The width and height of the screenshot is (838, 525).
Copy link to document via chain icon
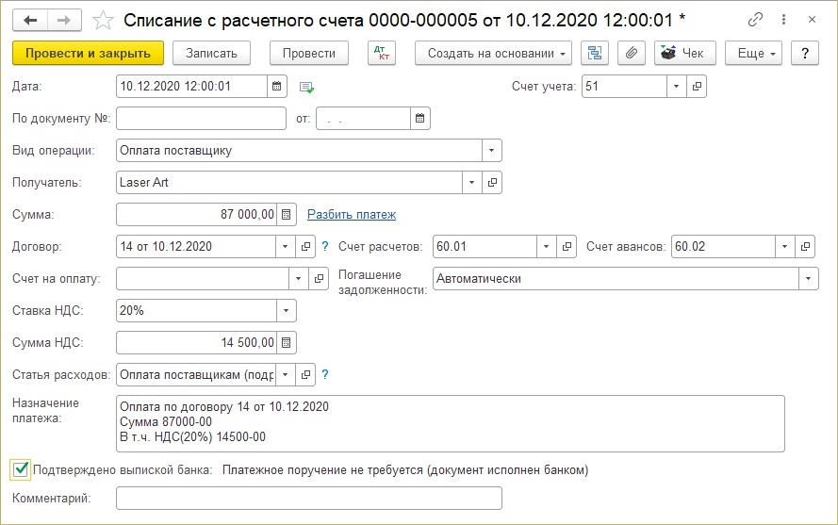pos(755,20)
